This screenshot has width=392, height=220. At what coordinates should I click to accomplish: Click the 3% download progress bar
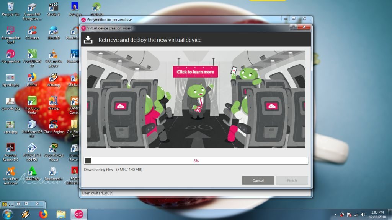coord(196,161)
